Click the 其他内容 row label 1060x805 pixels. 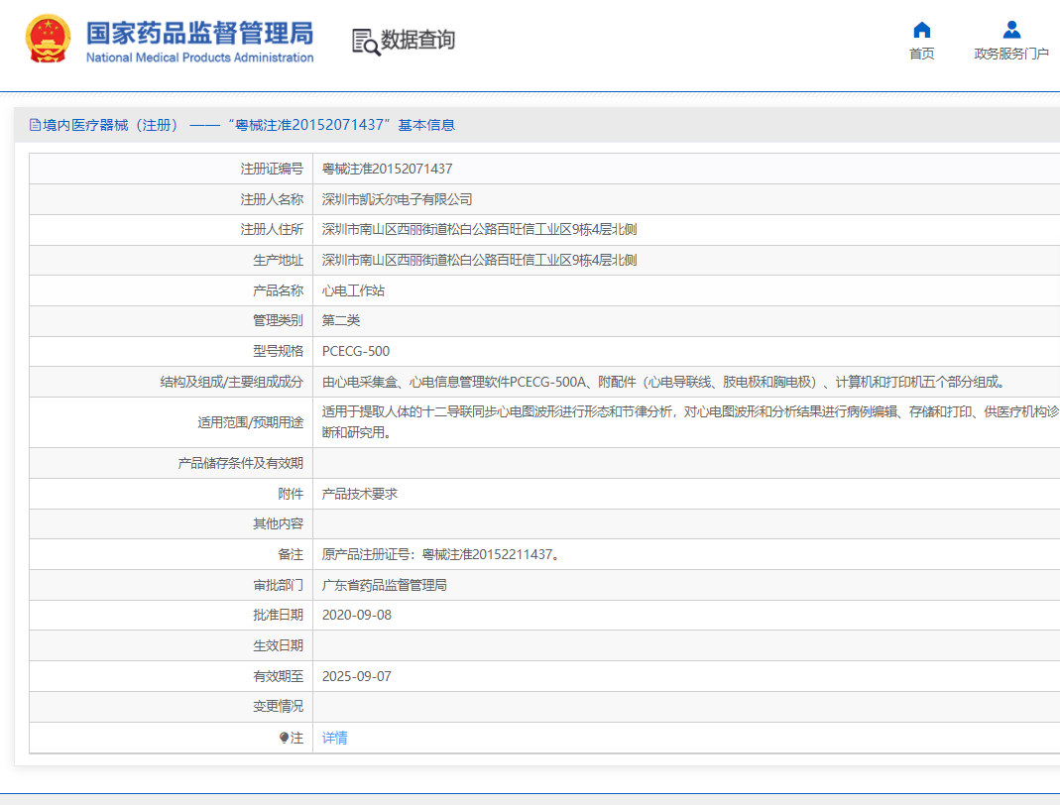pos(278,523)
